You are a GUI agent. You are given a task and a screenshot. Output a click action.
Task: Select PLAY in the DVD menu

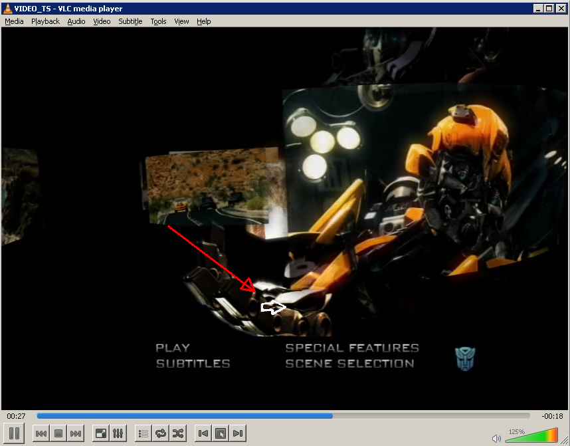point(173,348)
